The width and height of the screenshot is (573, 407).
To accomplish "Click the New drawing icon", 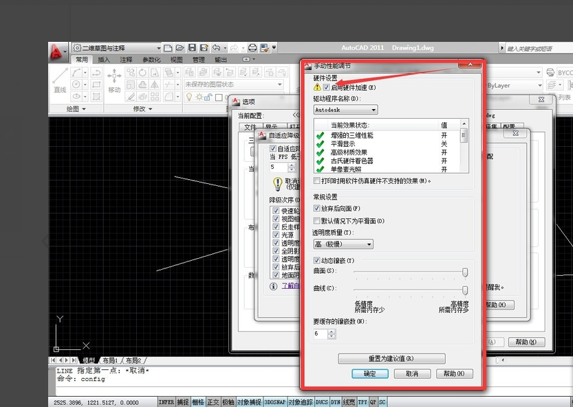I will pos(168,48).
